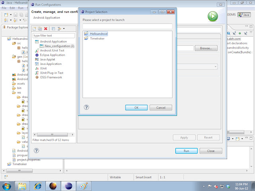Open help icon in Project Selection dialog

click(86, 107)
